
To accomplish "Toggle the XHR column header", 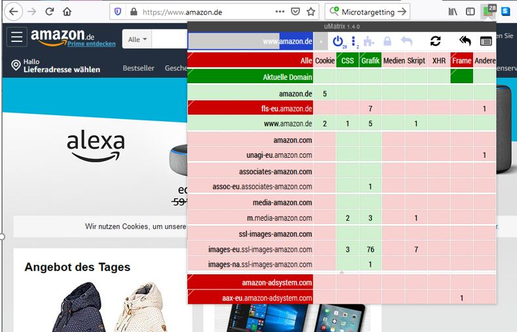I will click(439, 60).
